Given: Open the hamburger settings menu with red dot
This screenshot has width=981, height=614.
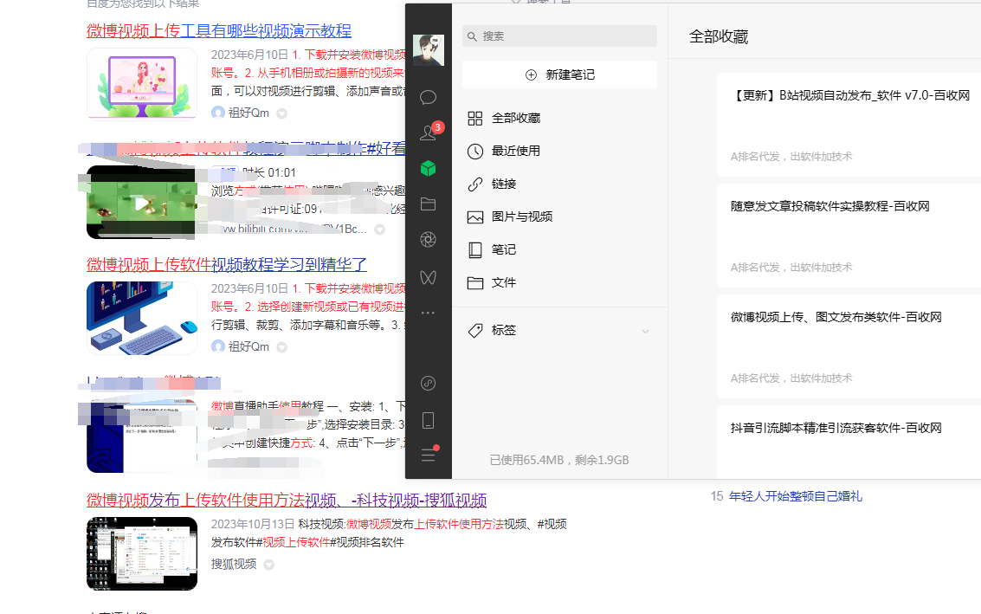Looking at the screenshot, I should click(429, 454).
